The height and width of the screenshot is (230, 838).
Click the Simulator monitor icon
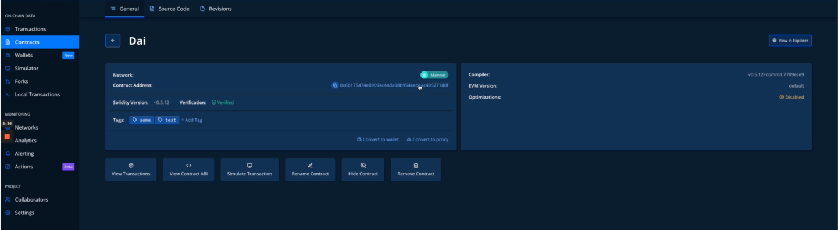(x=8, y=69)
